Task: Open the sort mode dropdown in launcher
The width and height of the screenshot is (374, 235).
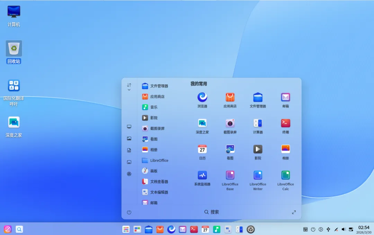Action: point(129,87)
